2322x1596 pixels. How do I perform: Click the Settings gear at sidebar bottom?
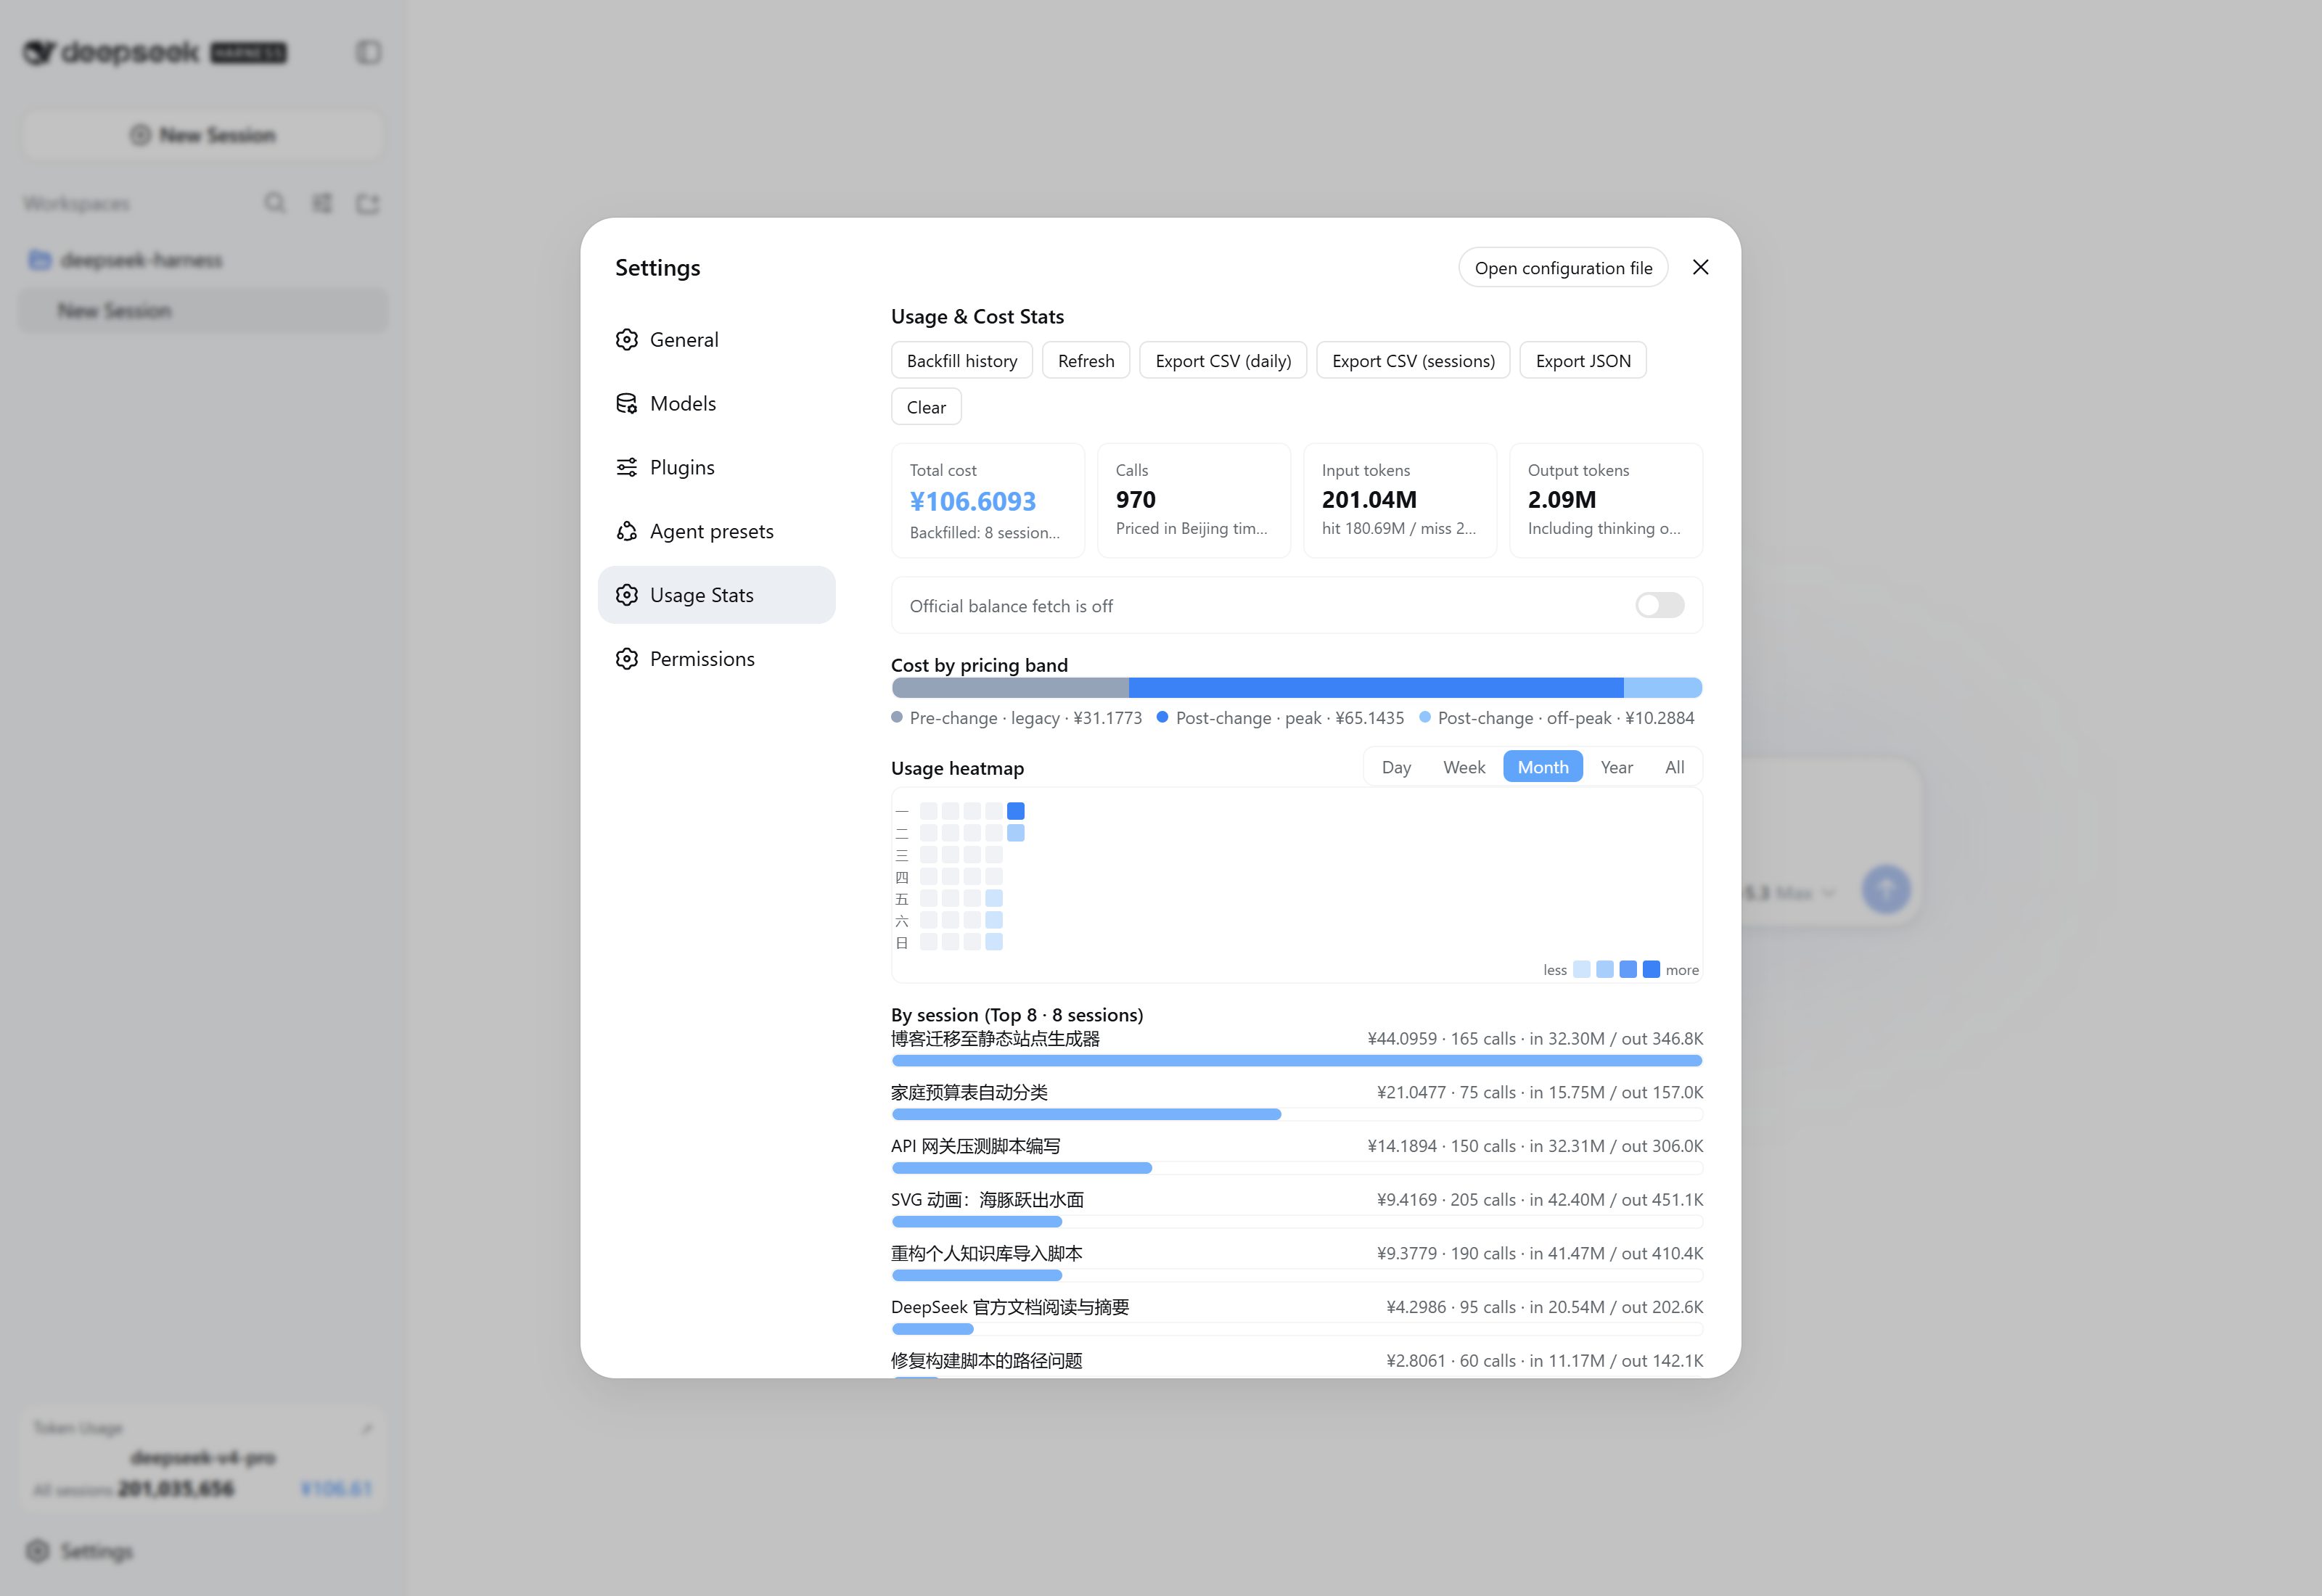[x=37, y=1551]
